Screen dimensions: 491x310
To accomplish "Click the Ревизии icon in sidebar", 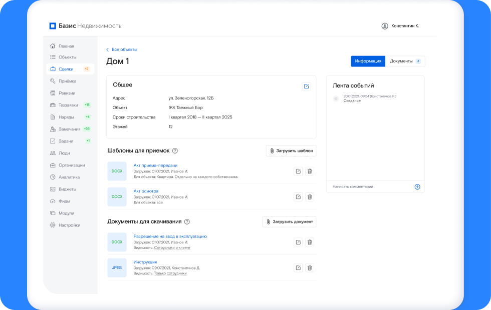I will [x=53, y=93].
